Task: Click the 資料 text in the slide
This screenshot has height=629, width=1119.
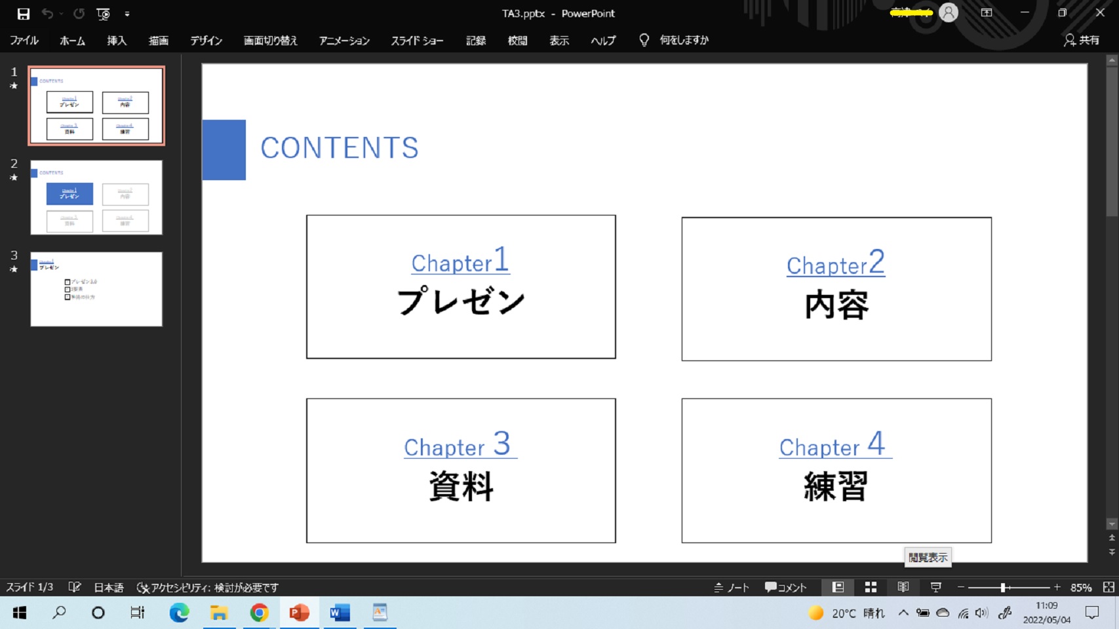Action: [461, 487]
